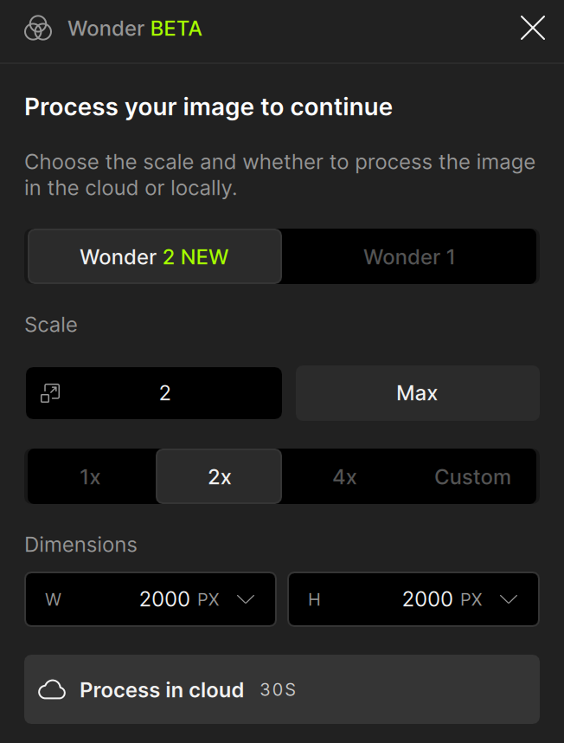The image size is (564, 743).
Task: Click the cloud icon
Action: [x=52, y=690]
